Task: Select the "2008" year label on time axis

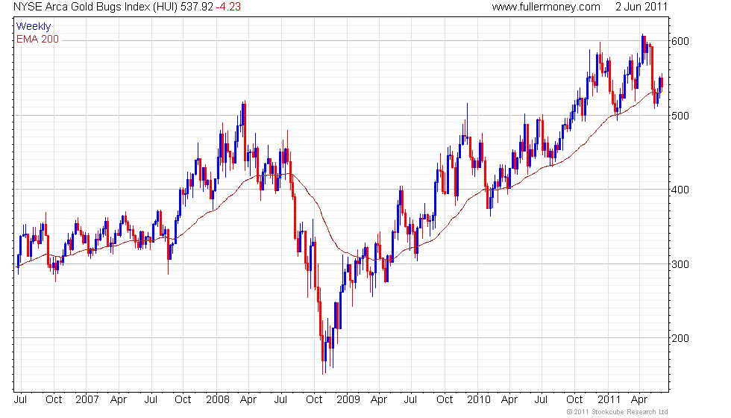Action: pos(218,400)
